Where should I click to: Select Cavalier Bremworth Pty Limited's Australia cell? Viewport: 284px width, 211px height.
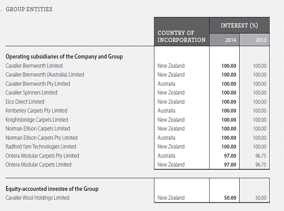167,84
